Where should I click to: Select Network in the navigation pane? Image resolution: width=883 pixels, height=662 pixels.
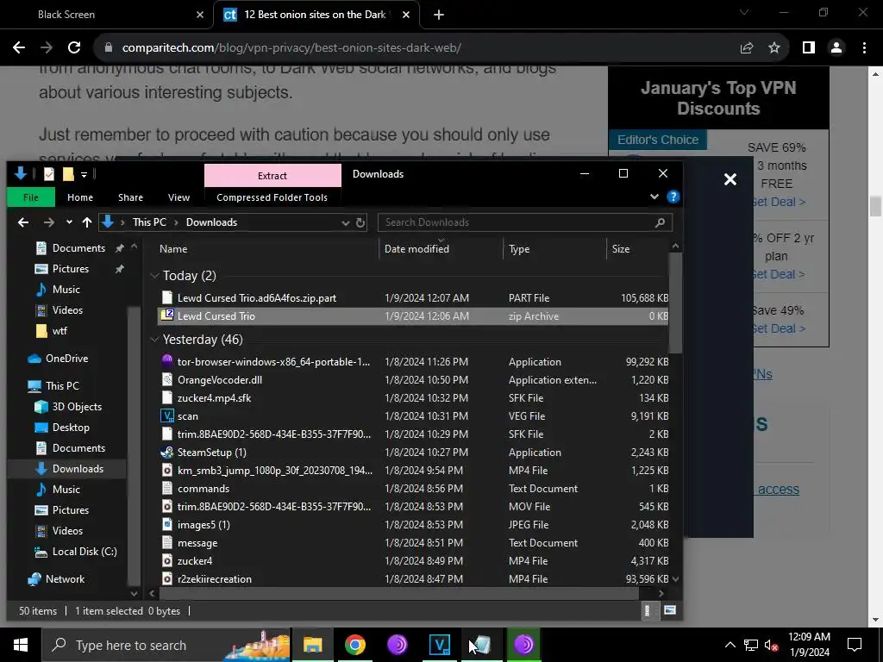[x=65, y=579]
